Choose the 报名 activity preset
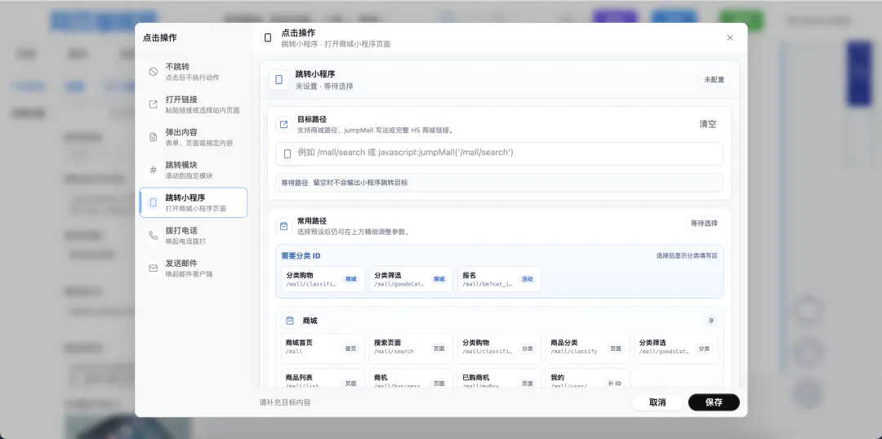882x439 pixels. coord(500,279)
